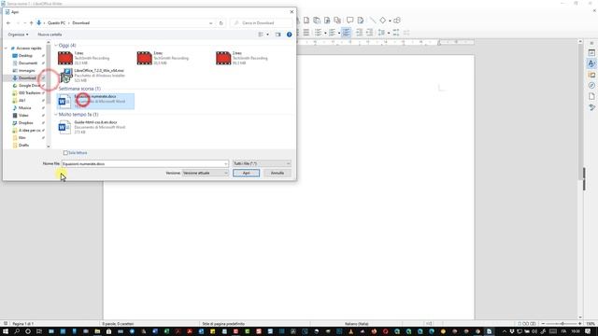Change the file view layout in Apri dialog
Viewport: 598px width, 336px height.
pyautogui.click(x=262, y=35)
